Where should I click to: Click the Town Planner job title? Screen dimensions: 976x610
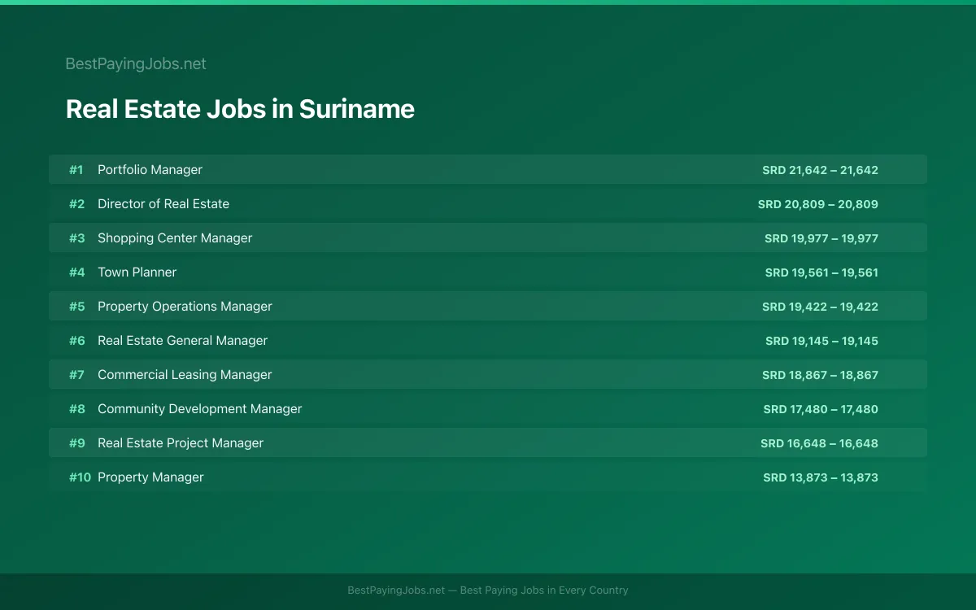click(x=137, y=272)
